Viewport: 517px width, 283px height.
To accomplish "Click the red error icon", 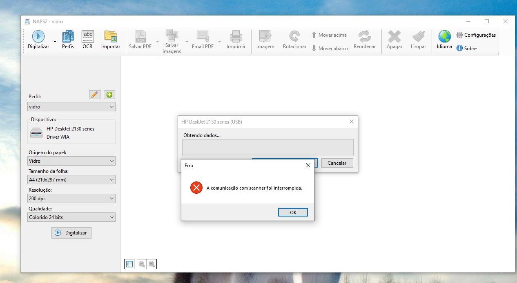I will (x=196, y=188).
